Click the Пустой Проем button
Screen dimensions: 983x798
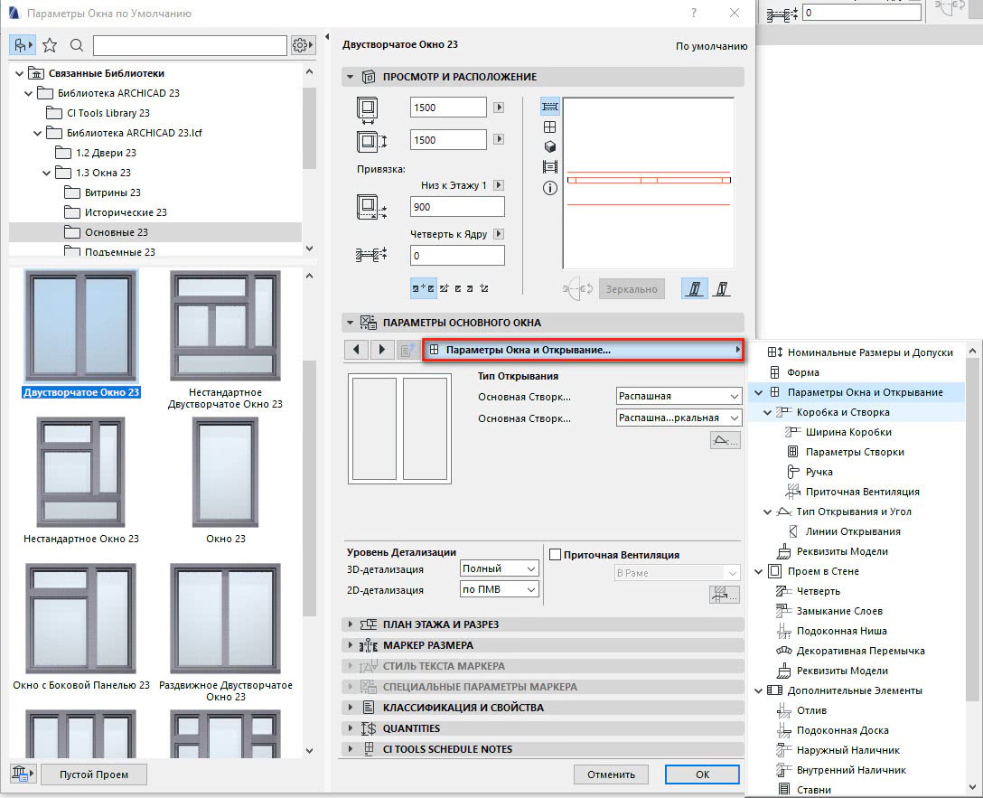tap(94, 775)
